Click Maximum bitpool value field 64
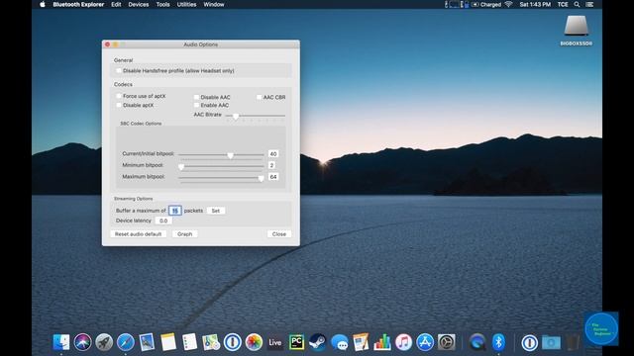This screenshot has height=356, width=634. (x=273, y=177)
